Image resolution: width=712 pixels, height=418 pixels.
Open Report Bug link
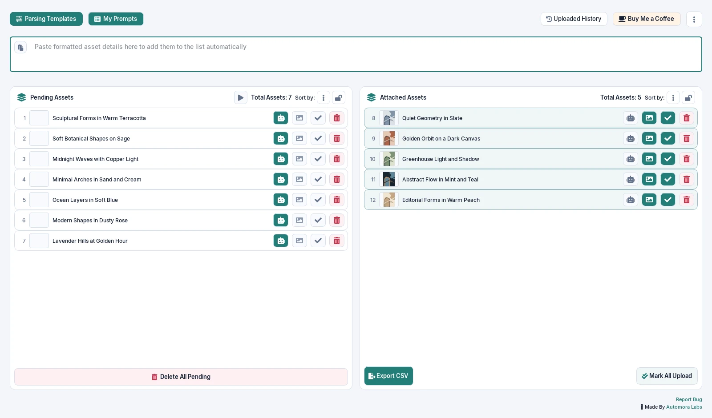(689, 399)
